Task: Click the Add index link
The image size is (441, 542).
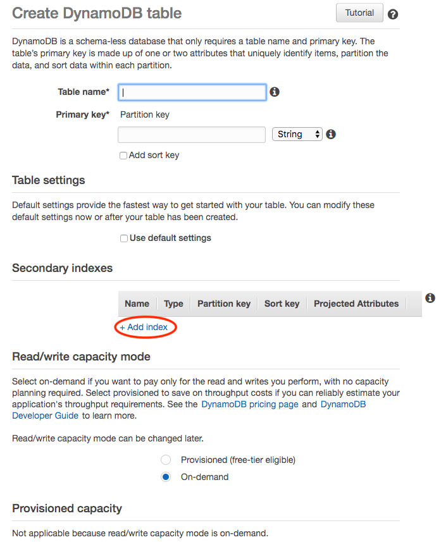Action: tap(145, 328)
